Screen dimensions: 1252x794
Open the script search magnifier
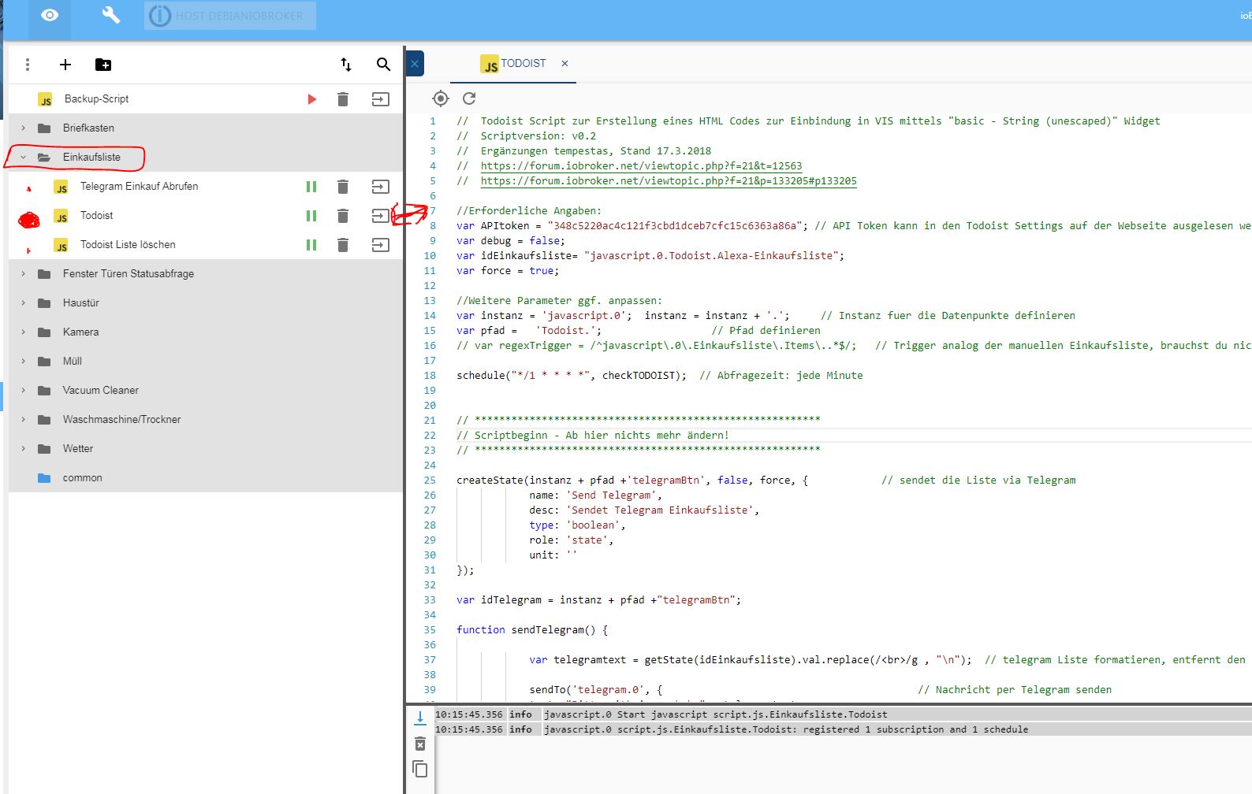click(x=383, y=65)
